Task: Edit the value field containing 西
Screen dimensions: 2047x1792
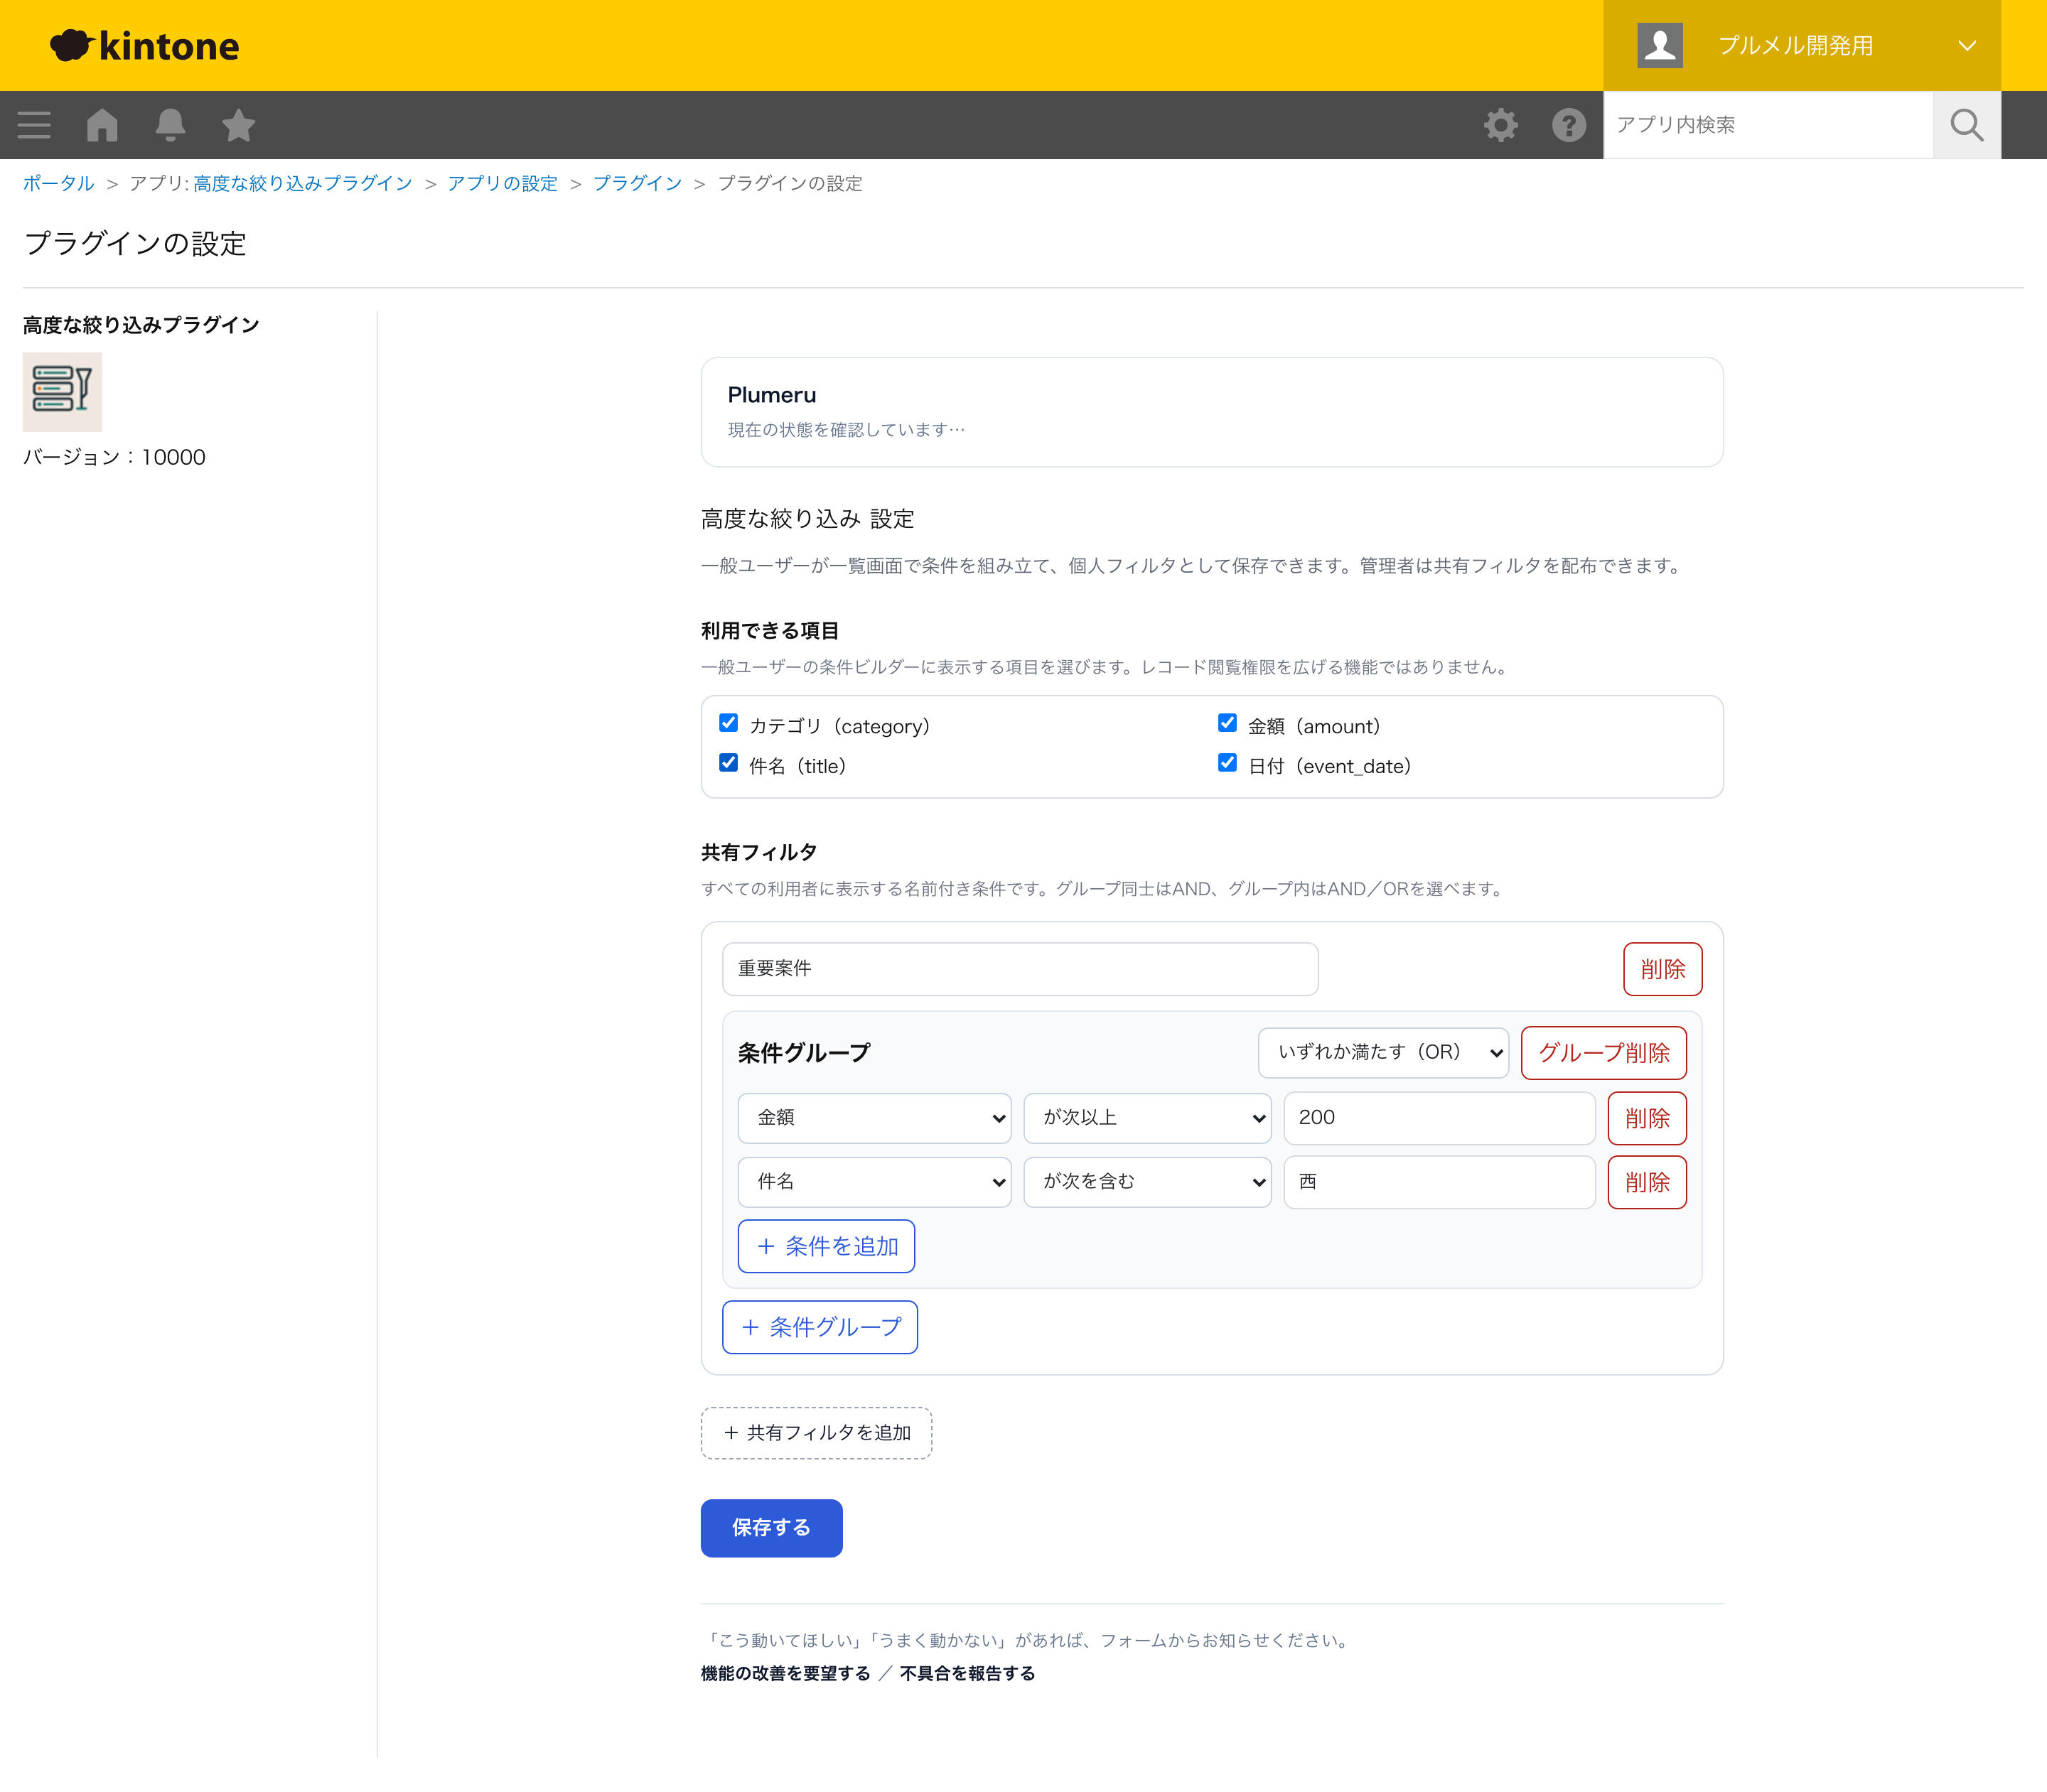Action: click(1439, 1182)
